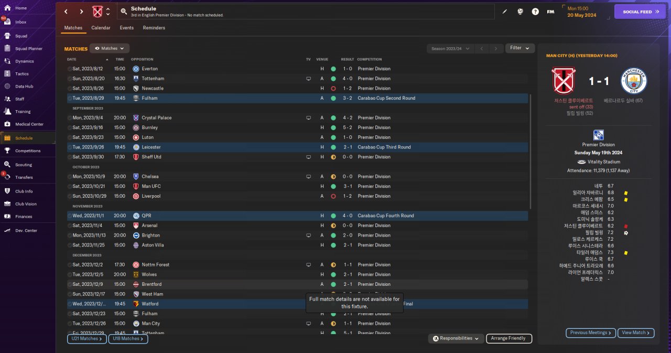Select the Arsenal 0 - 0 match row
The image size is (671, 353).
point(297,226)
